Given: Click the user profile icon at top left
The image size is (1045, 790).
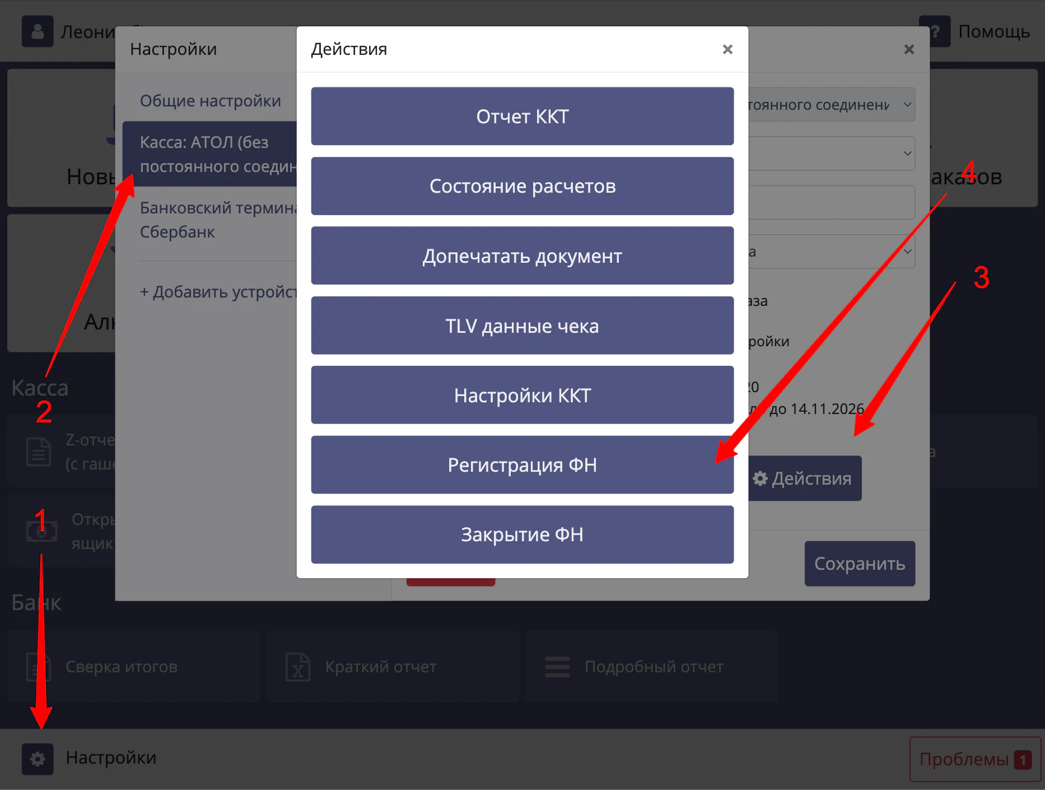Looking at the screenshot, I should (38, 31).
